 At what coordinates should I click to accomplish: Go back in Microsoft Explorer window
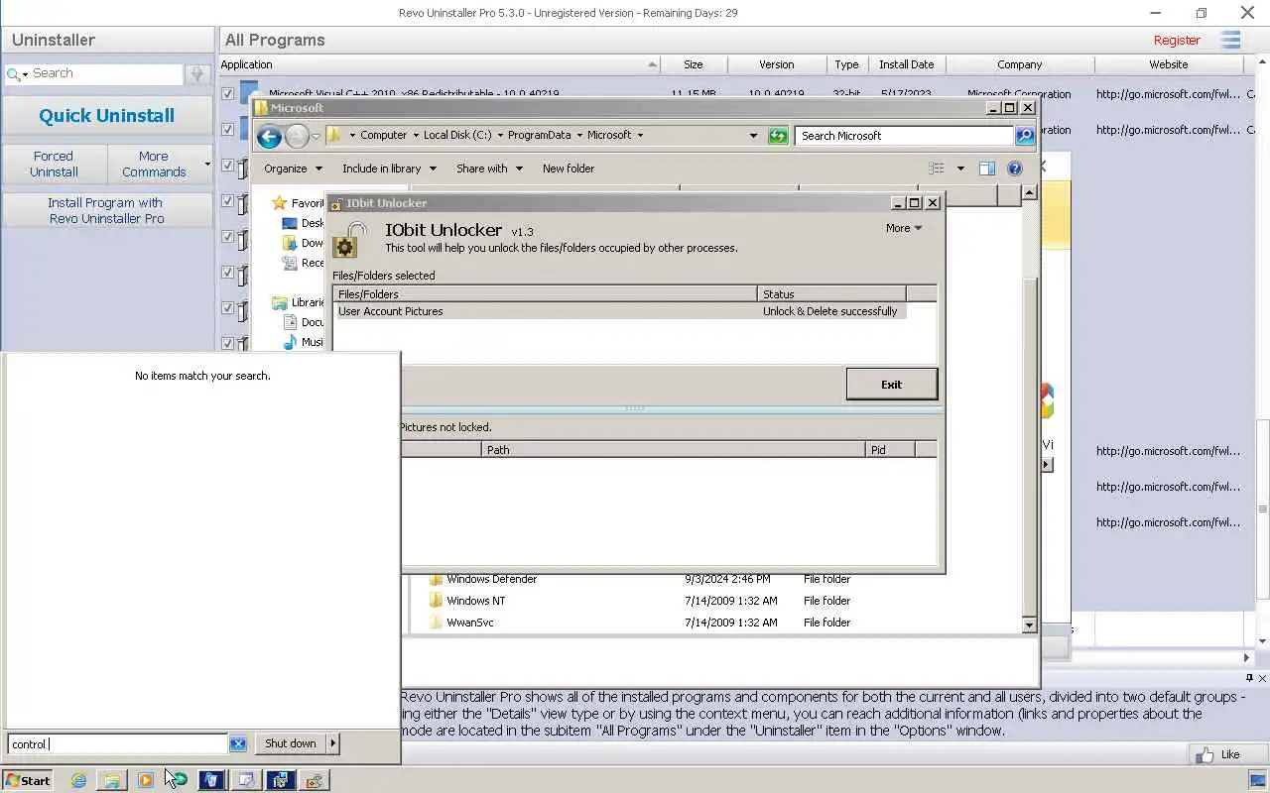coord(269,136)
